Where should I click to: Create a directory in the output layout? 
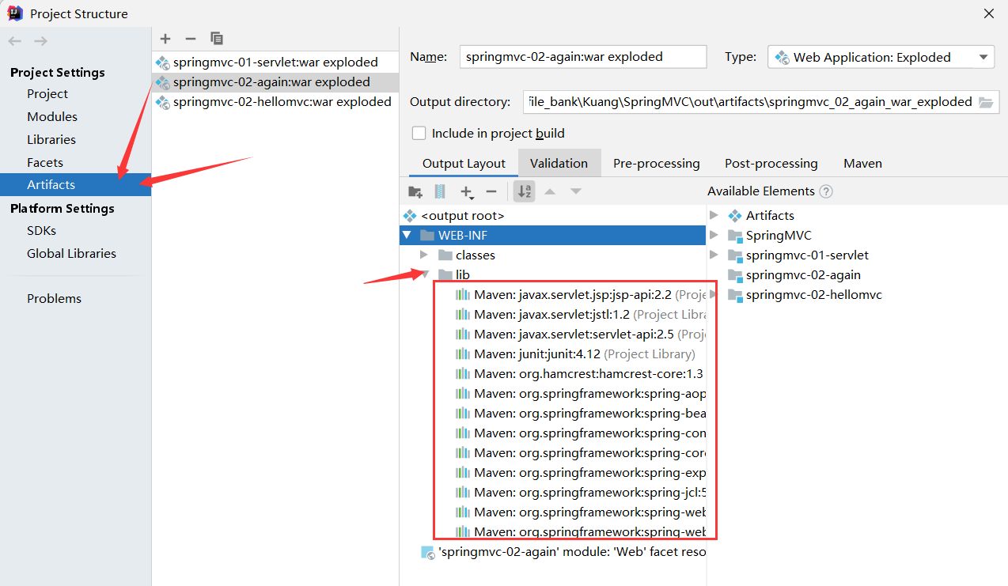[415, 191]
